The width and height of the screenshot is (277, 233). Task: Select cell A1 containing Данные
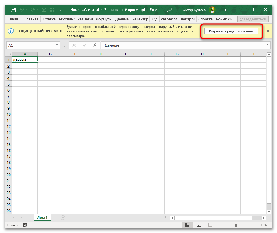pos(25,60)
